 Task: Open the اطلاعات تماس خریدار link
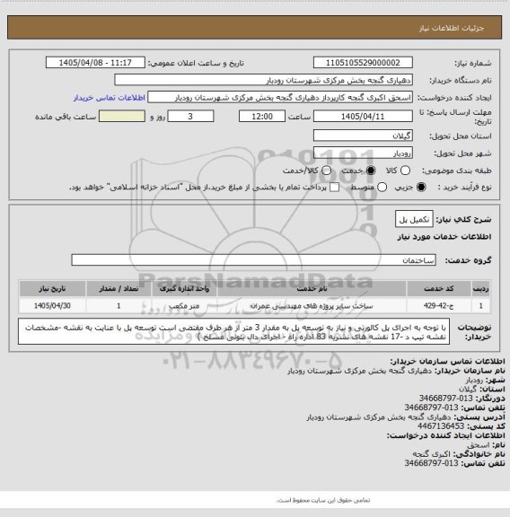coord(110,98)
